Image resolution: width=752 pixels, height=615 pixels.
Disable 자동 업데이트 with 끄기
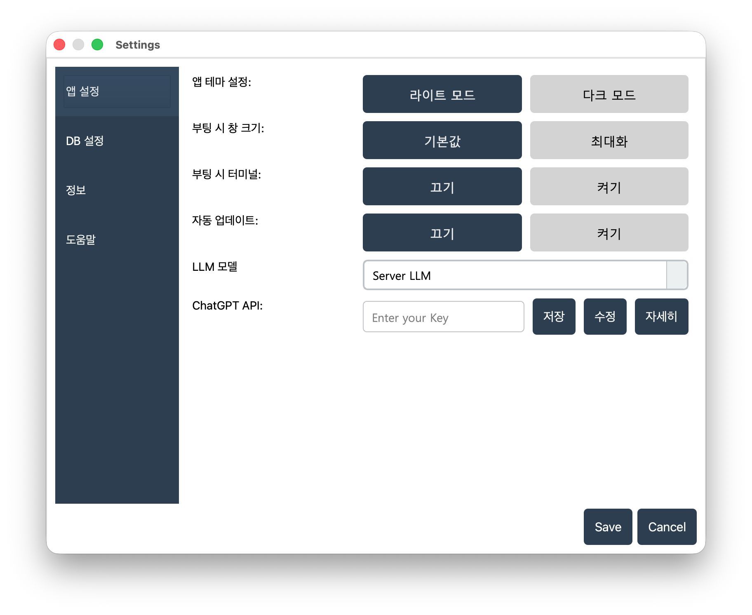pos(442,232)
